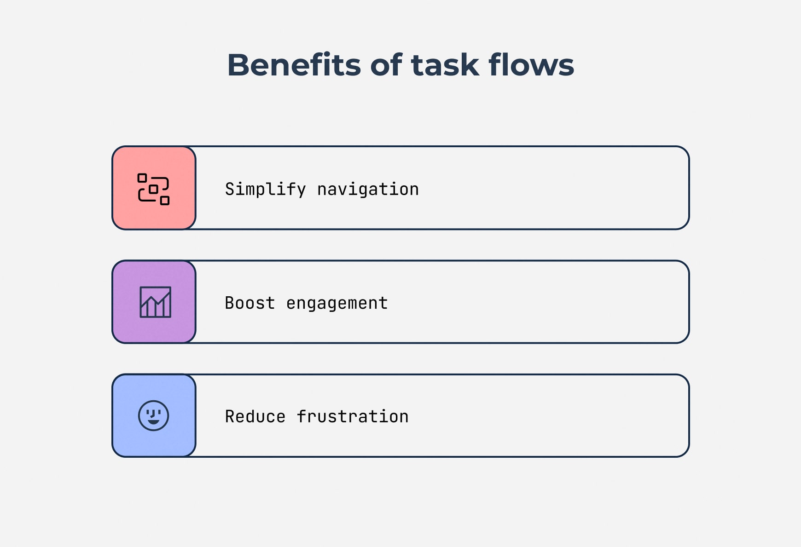Click the smiley face icon
The width and height of the screenshot is (801, 547).
tap(154, 415)
